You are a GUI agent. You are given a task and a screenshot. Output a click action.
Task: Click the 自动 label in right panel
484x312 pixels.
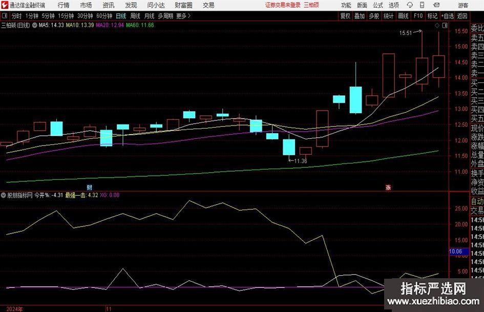click(x=477, y=201)
